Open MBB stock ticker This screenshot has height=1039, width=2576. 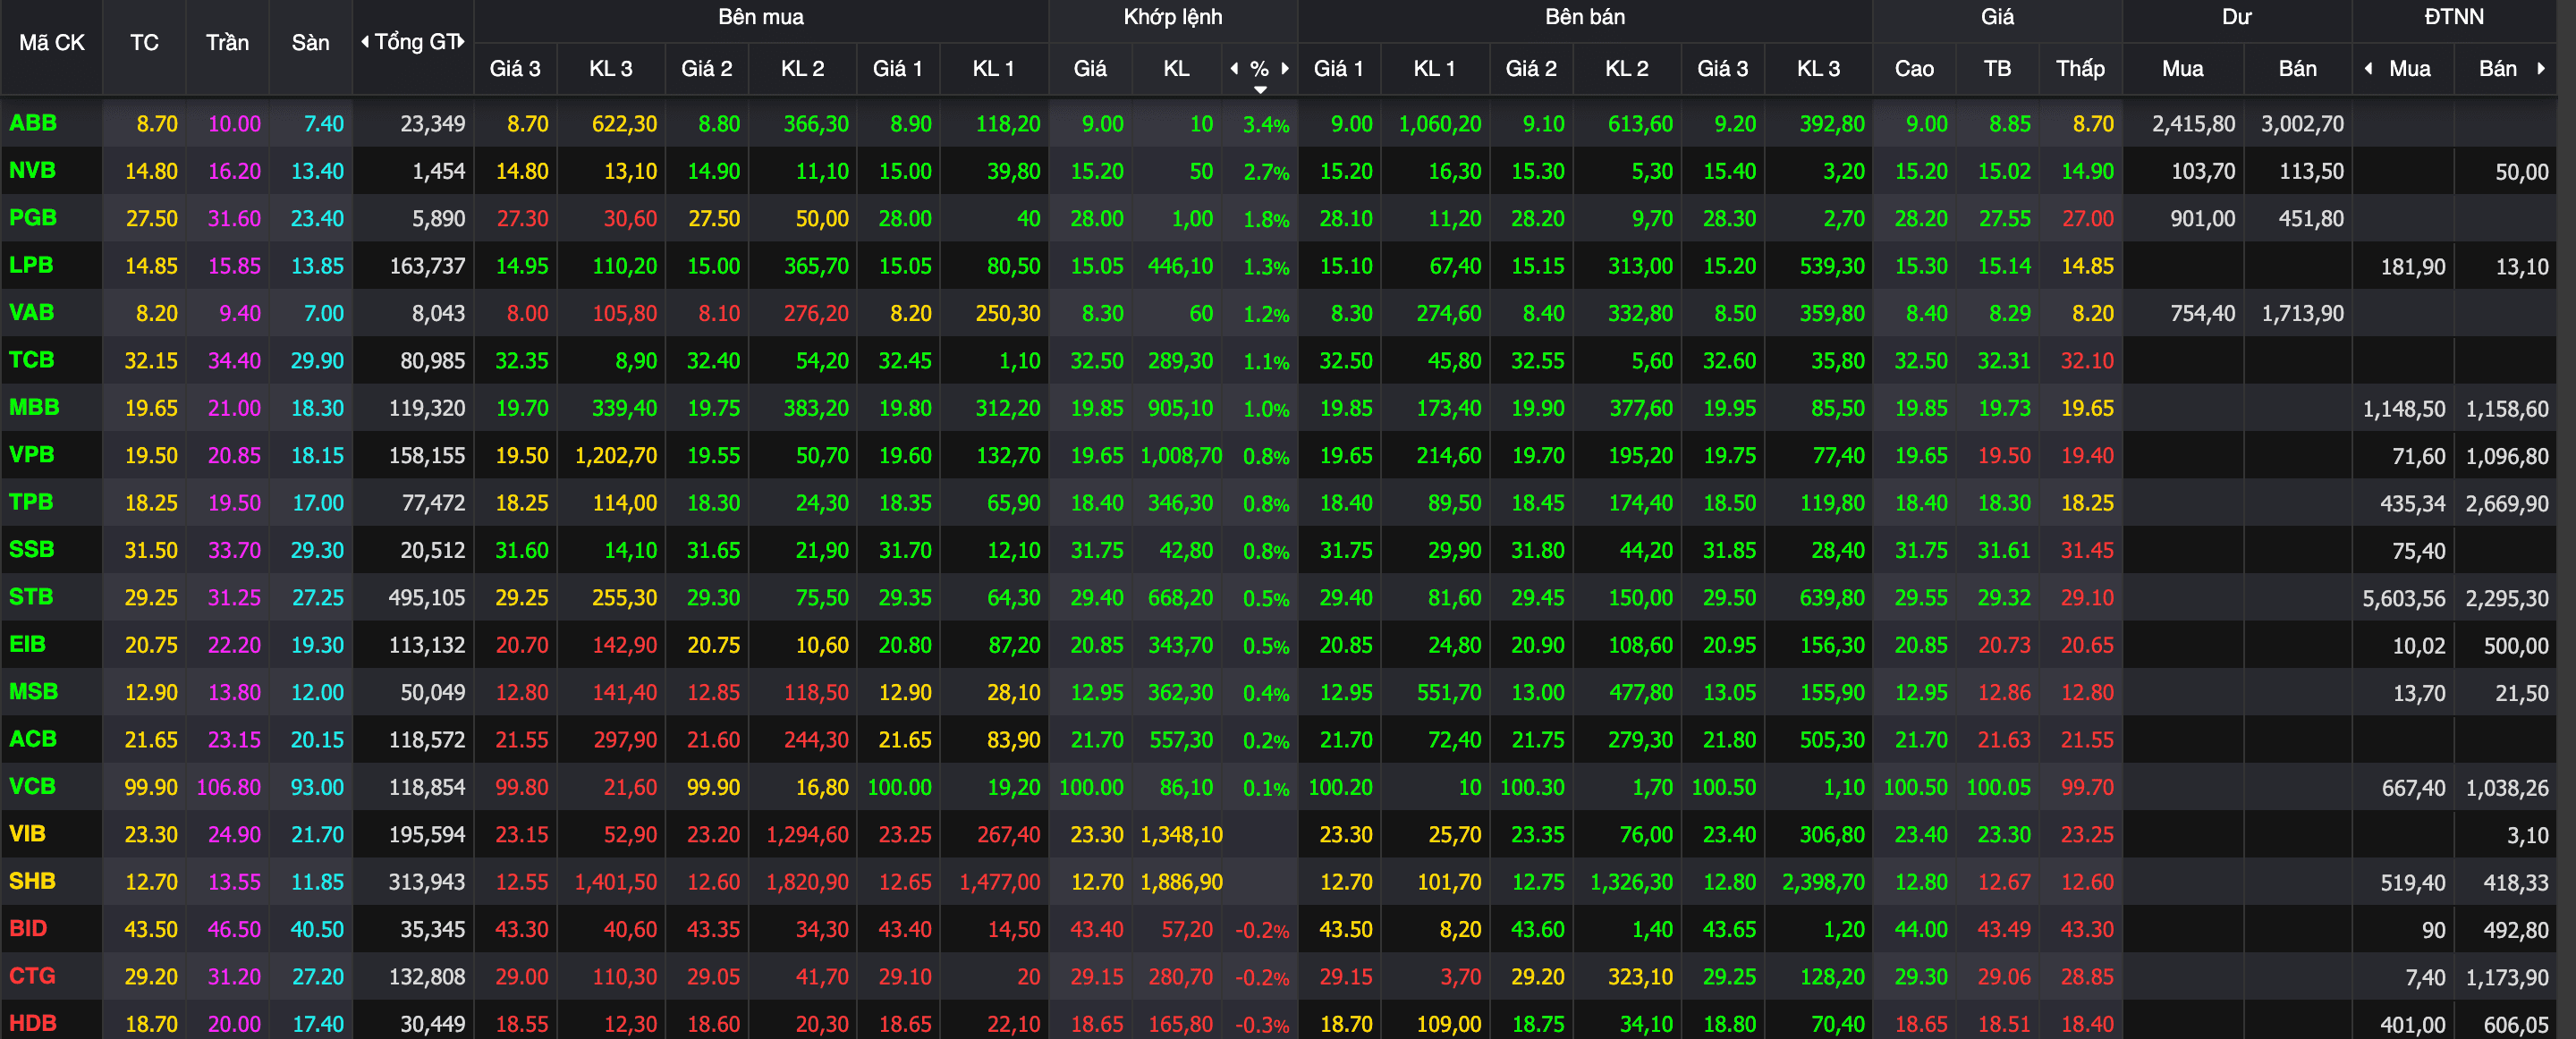coord(34,407)
